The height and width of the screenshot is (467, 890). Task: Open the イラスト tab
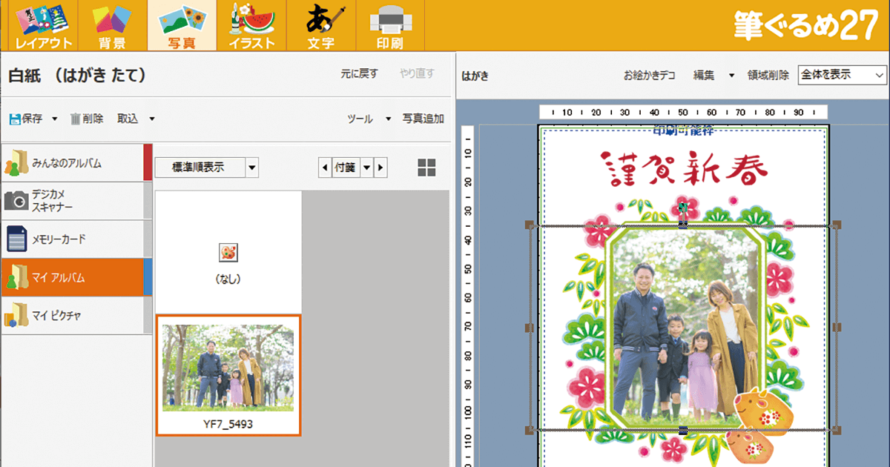(x=251, y=26)
